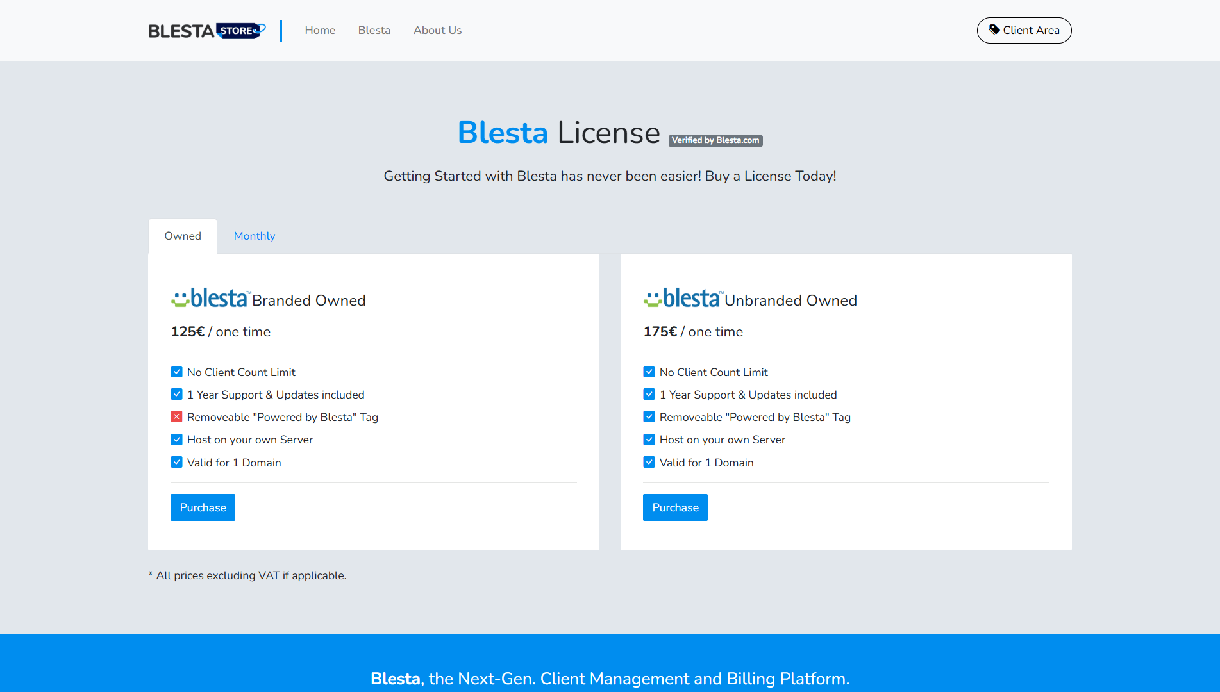Open the Home navigation link
Screen dimensions: 1220x692
tap(320, 30)
